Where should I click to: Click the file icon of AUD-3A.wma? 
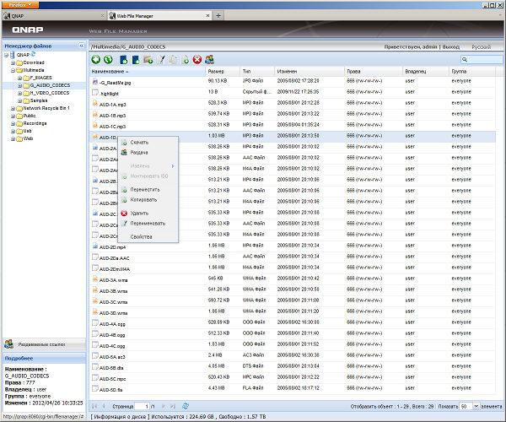pyautogui.click(x=94, y=279)
